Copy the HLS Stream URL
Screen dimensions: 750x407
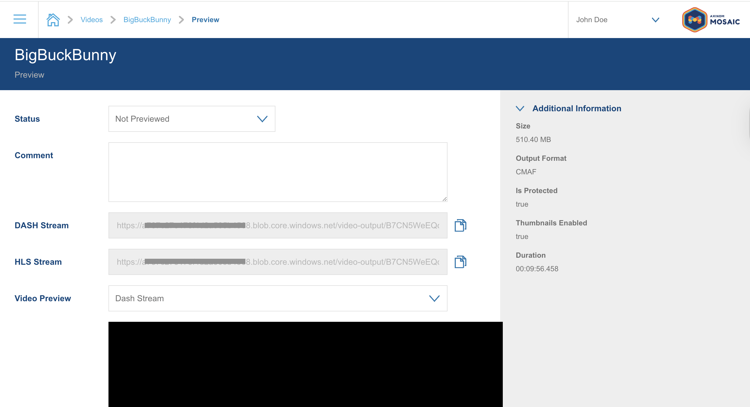pos(460,262)
